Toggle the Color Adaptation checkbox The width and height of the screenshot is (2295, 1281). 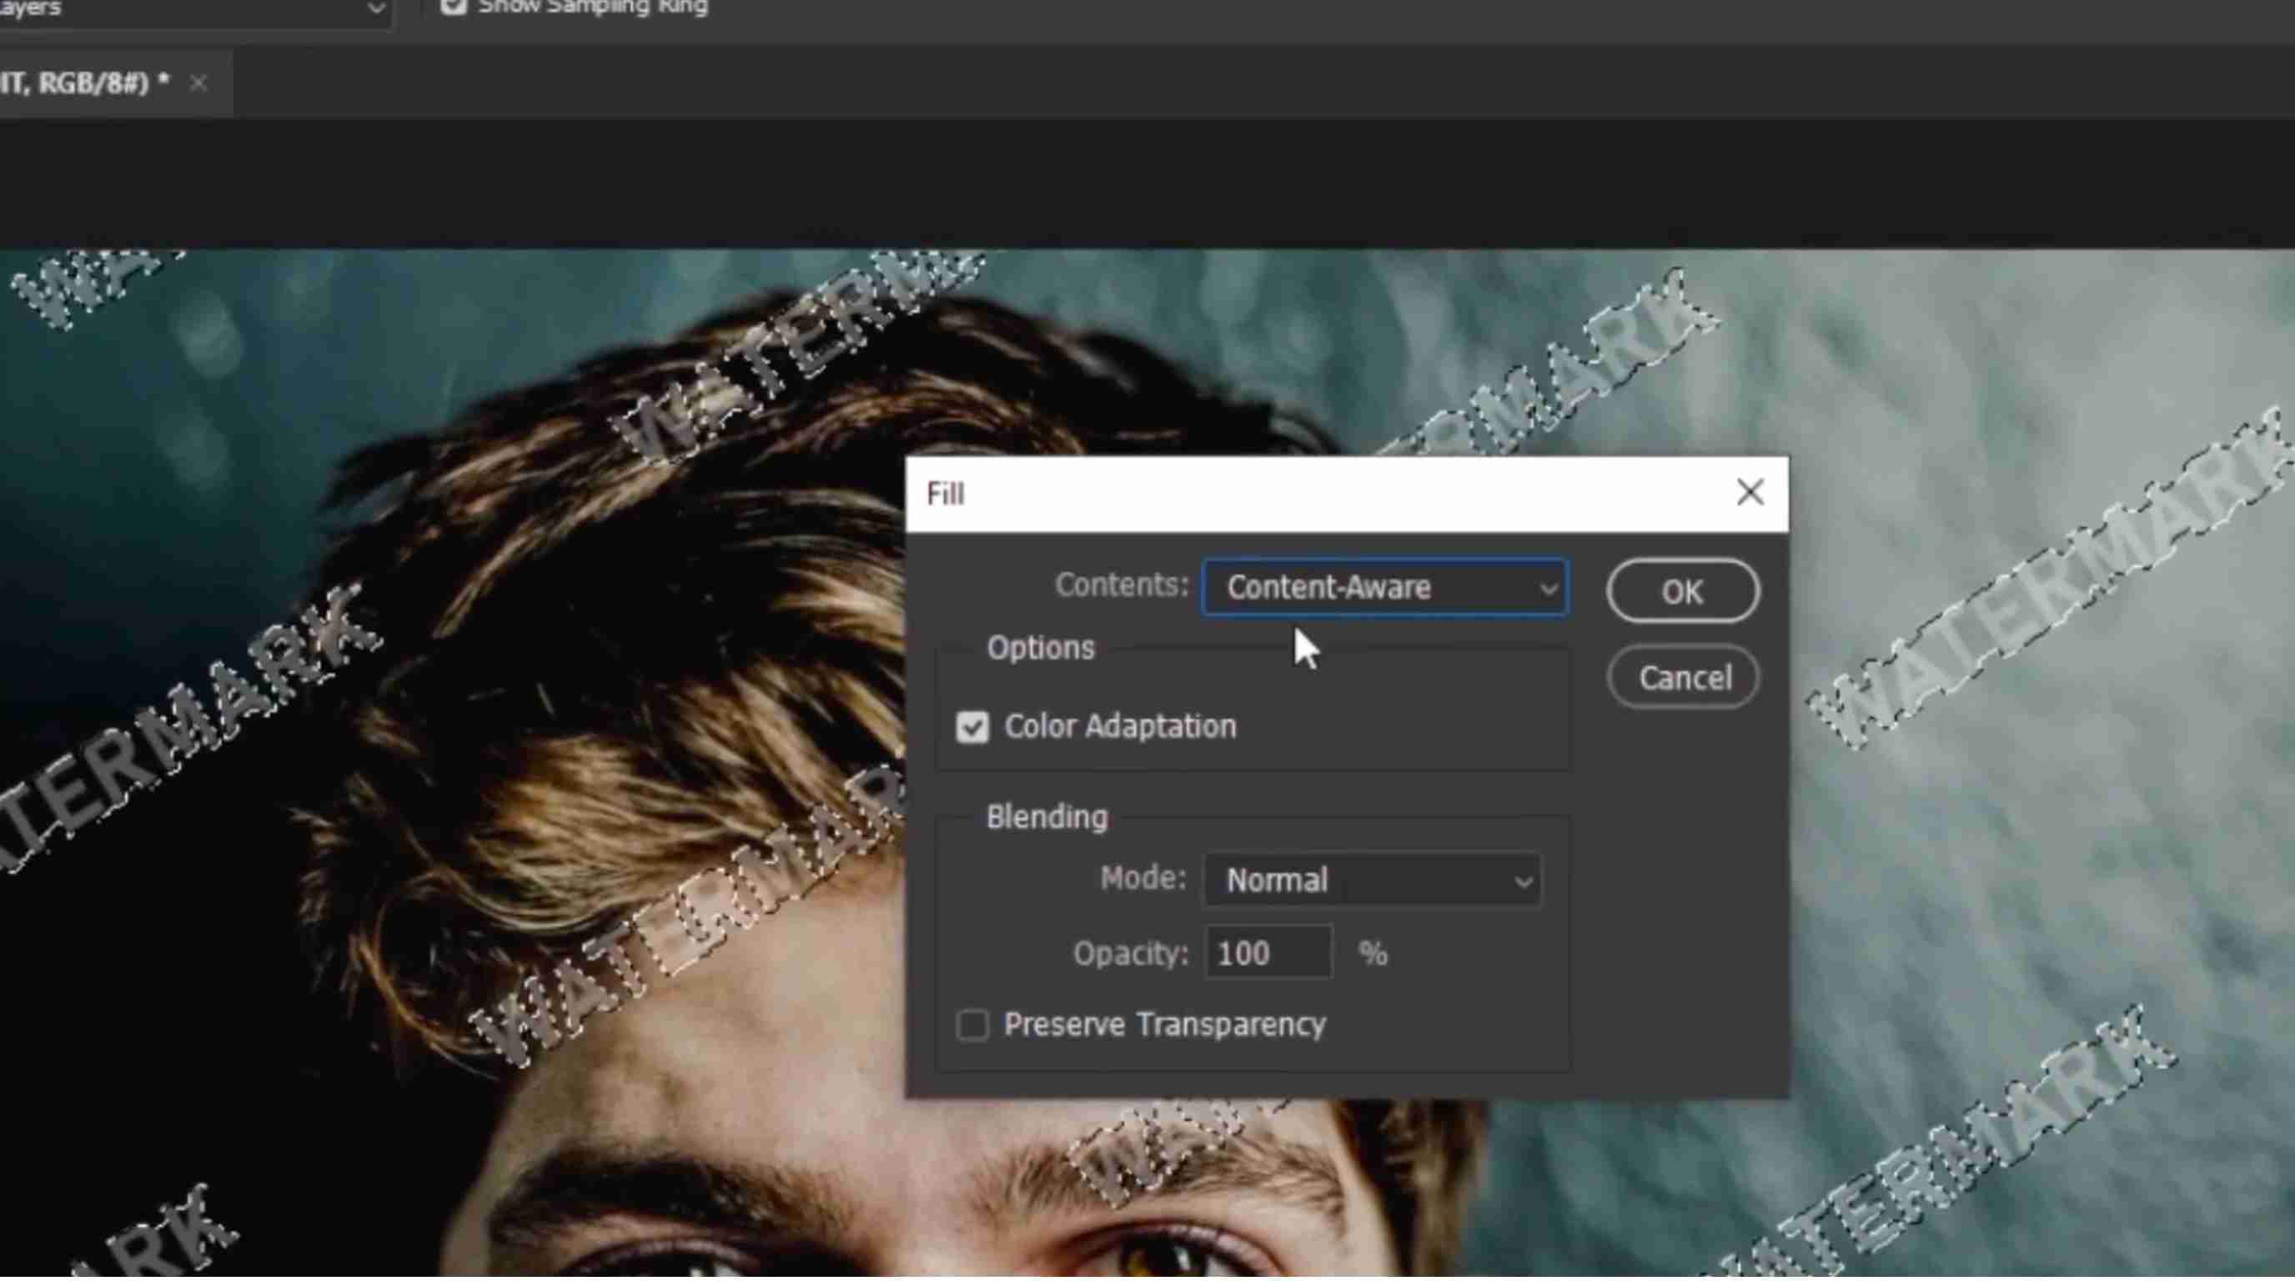972,727
